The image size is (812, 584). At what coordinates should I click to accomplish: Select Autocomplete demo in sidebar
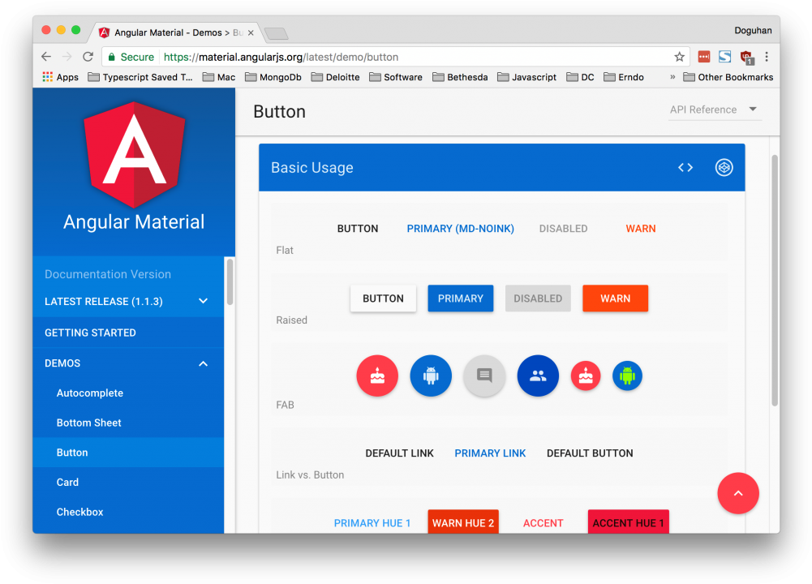tap(128, 393)
